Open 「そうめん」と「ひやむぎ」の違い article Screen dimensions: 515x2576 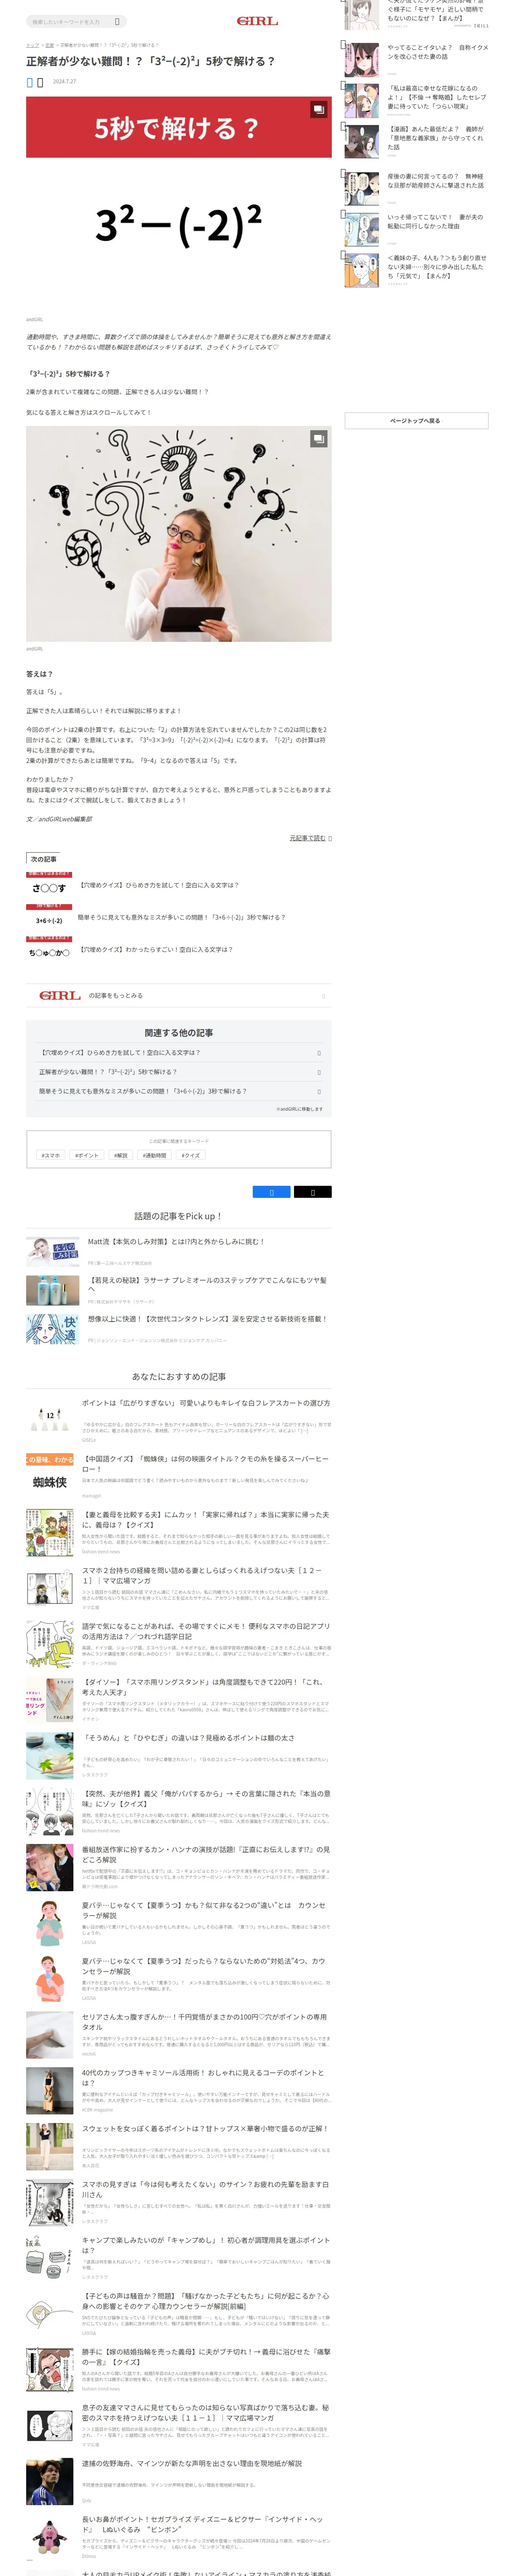(x=188, y=1738)
